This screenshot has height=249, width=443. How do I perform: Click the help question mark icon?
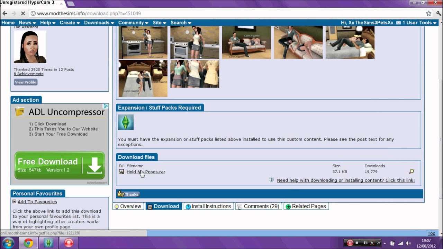tap(272, 180)
